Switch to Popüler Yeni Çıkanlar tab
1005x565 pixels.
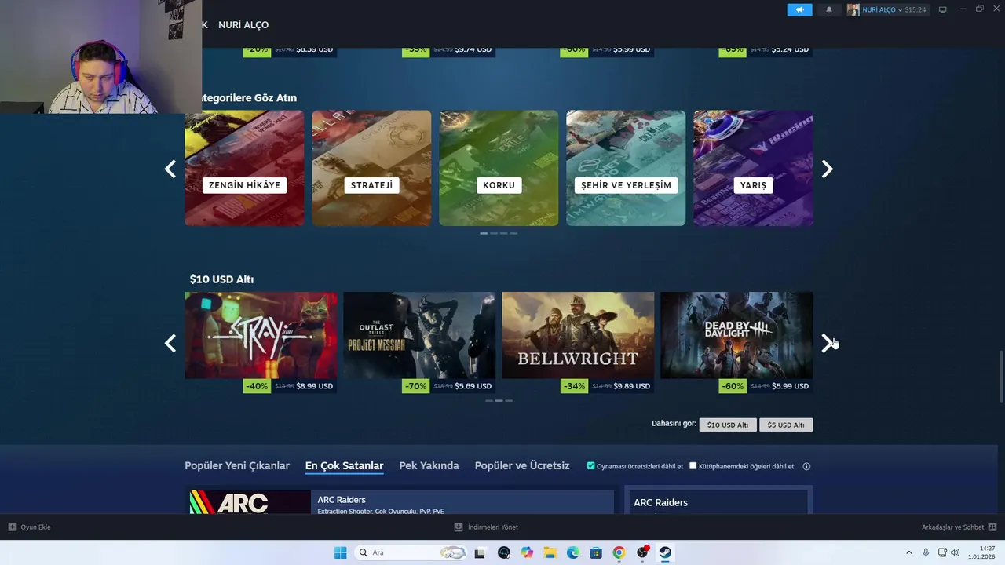pos(237,465)
